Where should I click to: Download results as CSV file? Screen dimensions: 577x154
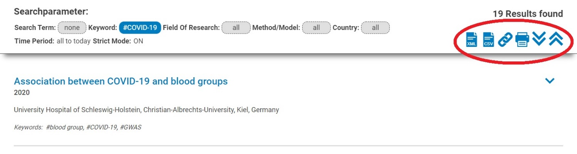(x=488, y=39)
